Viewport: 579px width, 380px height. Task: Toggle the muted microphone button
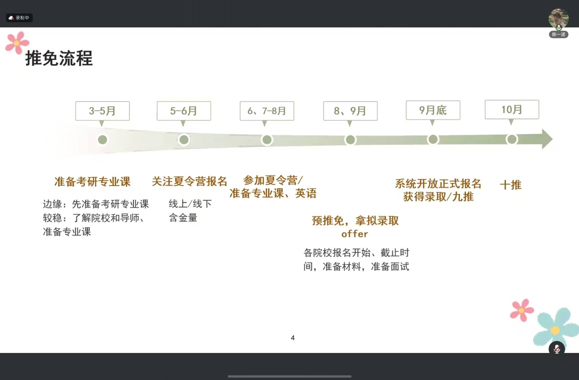coord(556,349)
